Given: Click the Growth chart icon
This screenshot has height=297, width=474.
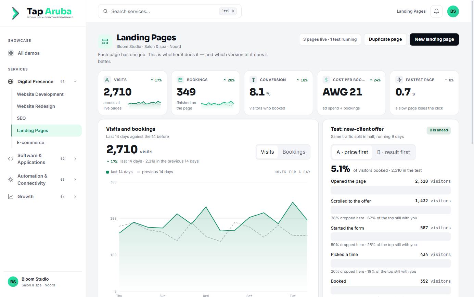Looking at the screenshot, I should [x=11, y=197].
